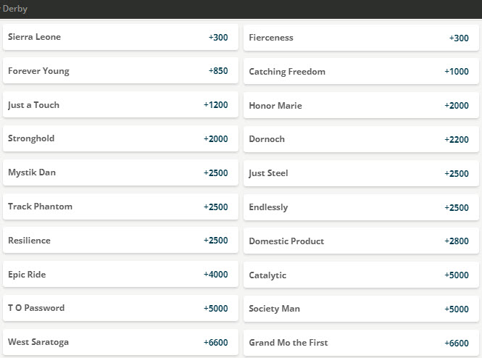Screen dimensions: 482x358
Task: Pick Fierceness at +300 odds
Action: (x=361, y=38)
